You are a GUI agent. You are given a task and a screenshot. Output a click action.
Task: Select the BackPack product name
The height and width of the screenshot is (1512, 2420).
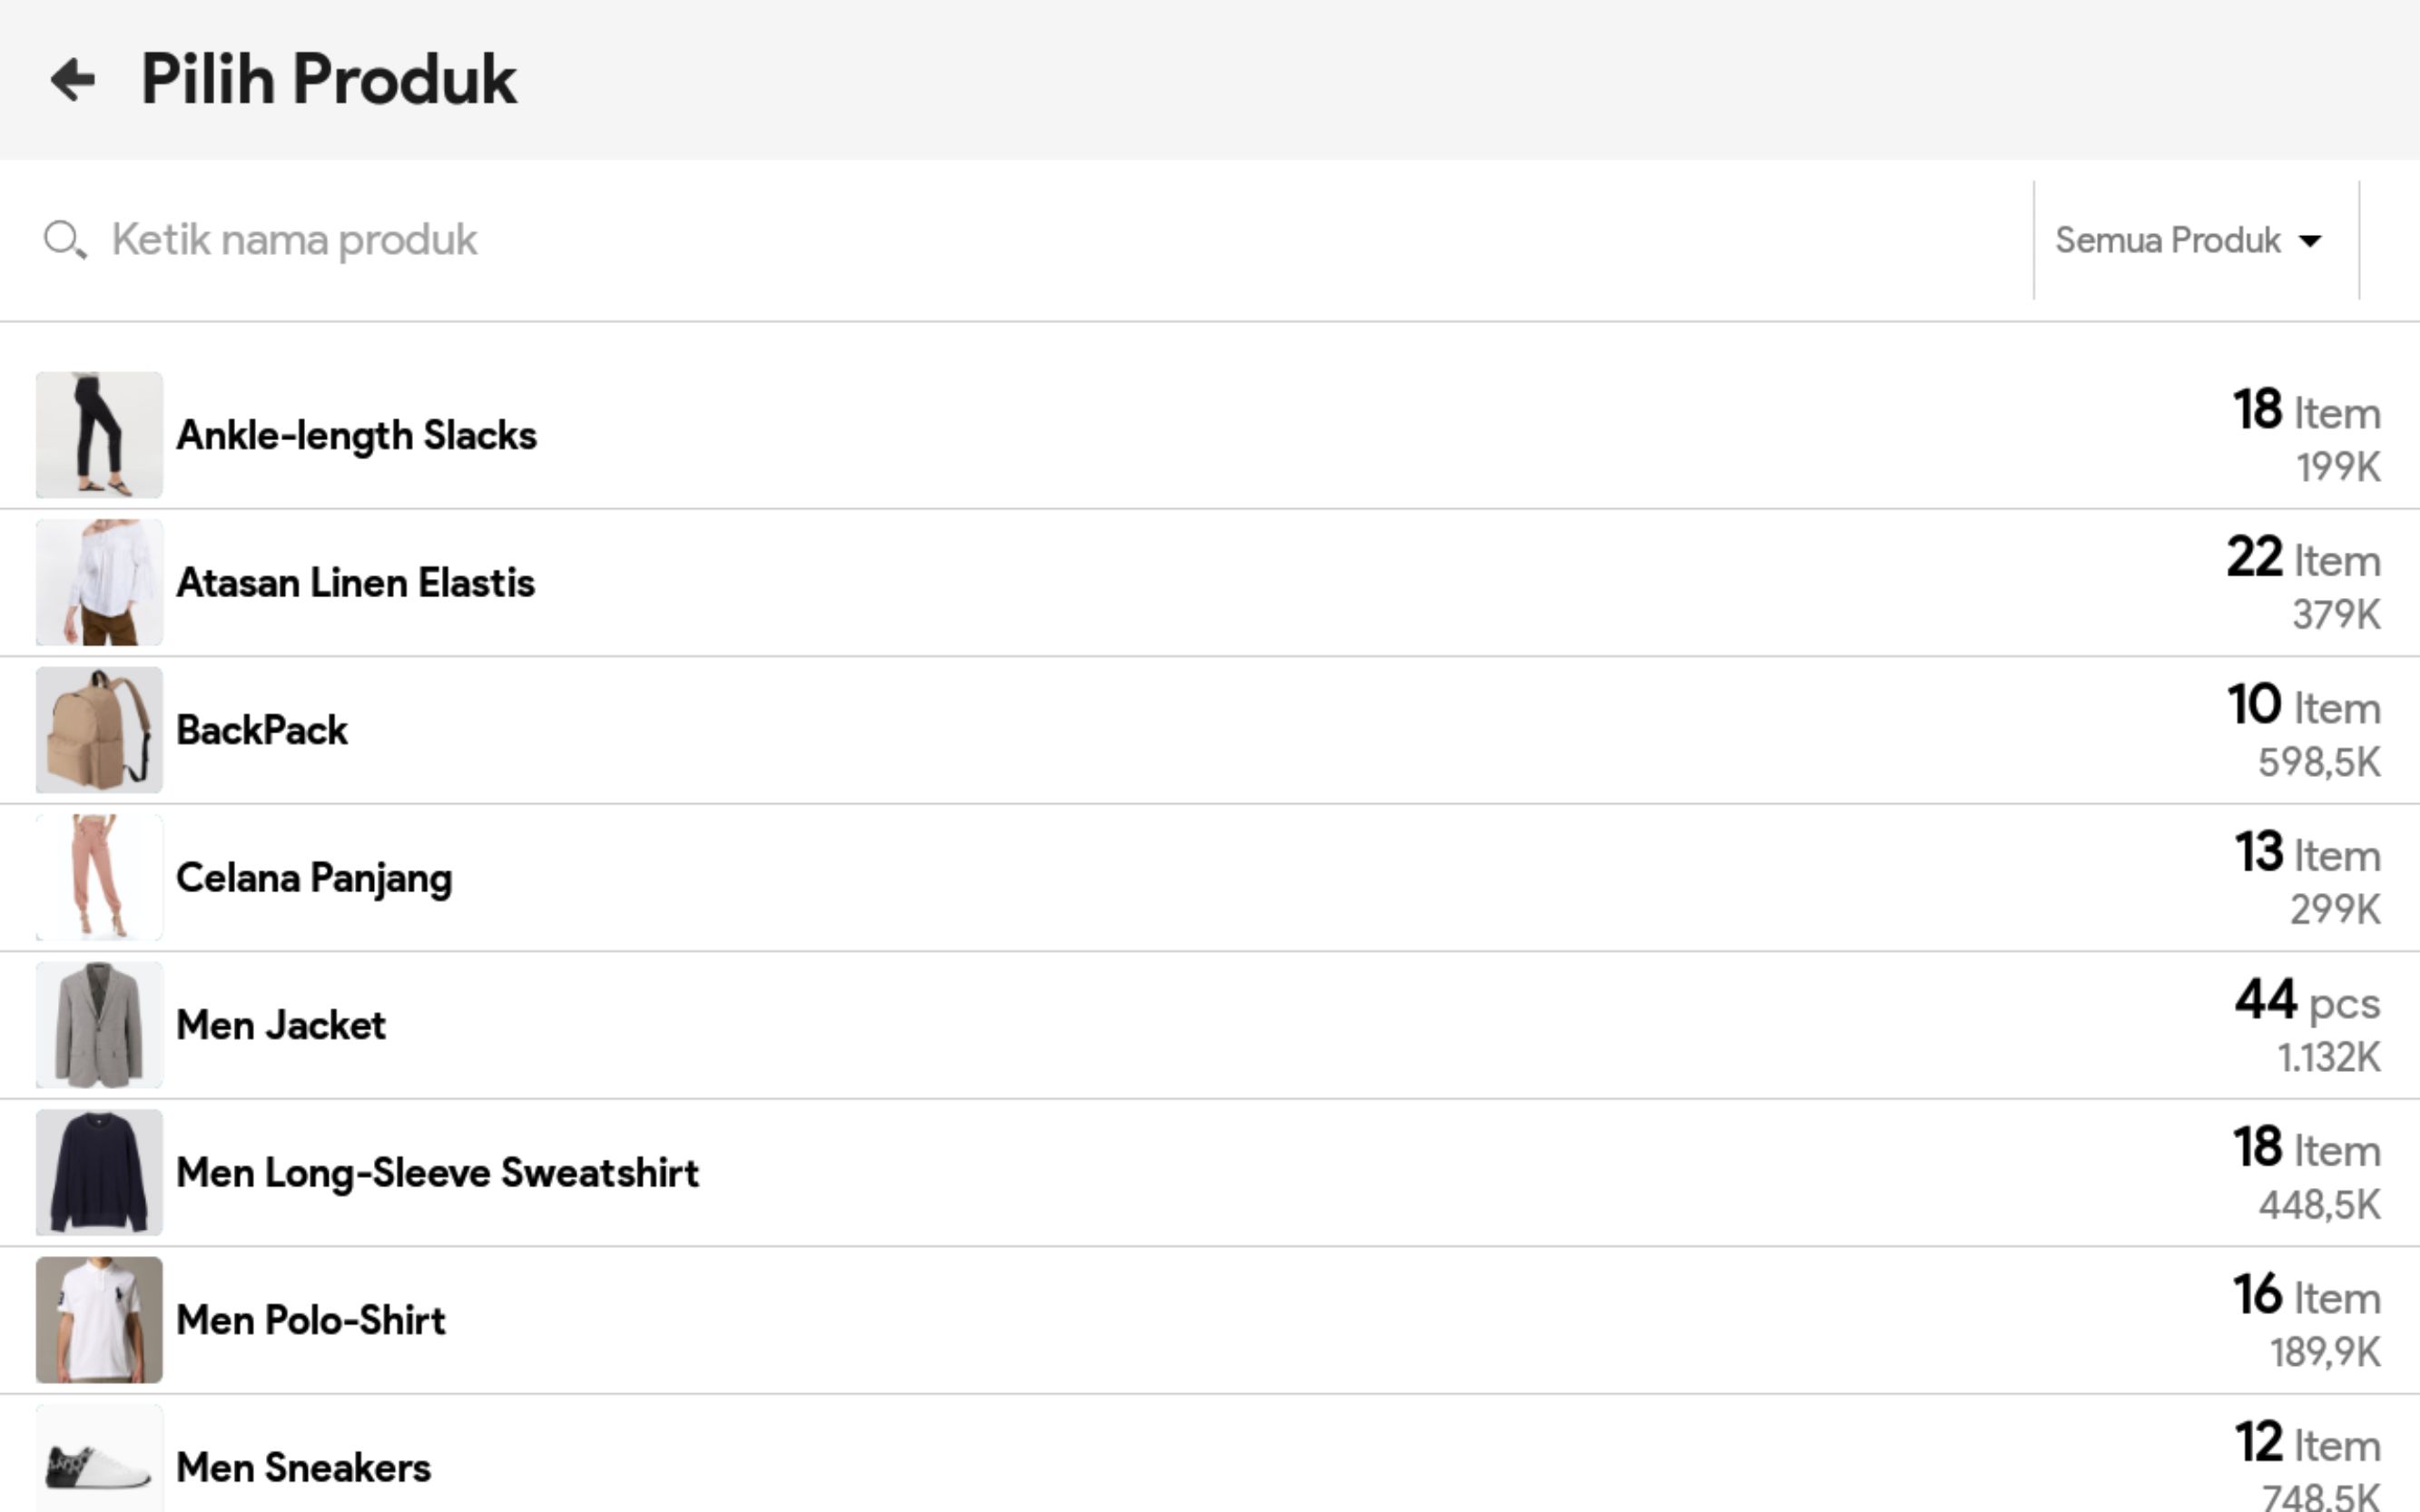tap(262, 731)
